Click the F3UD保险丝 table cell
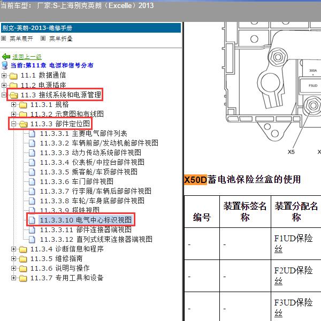 point(296,307)
